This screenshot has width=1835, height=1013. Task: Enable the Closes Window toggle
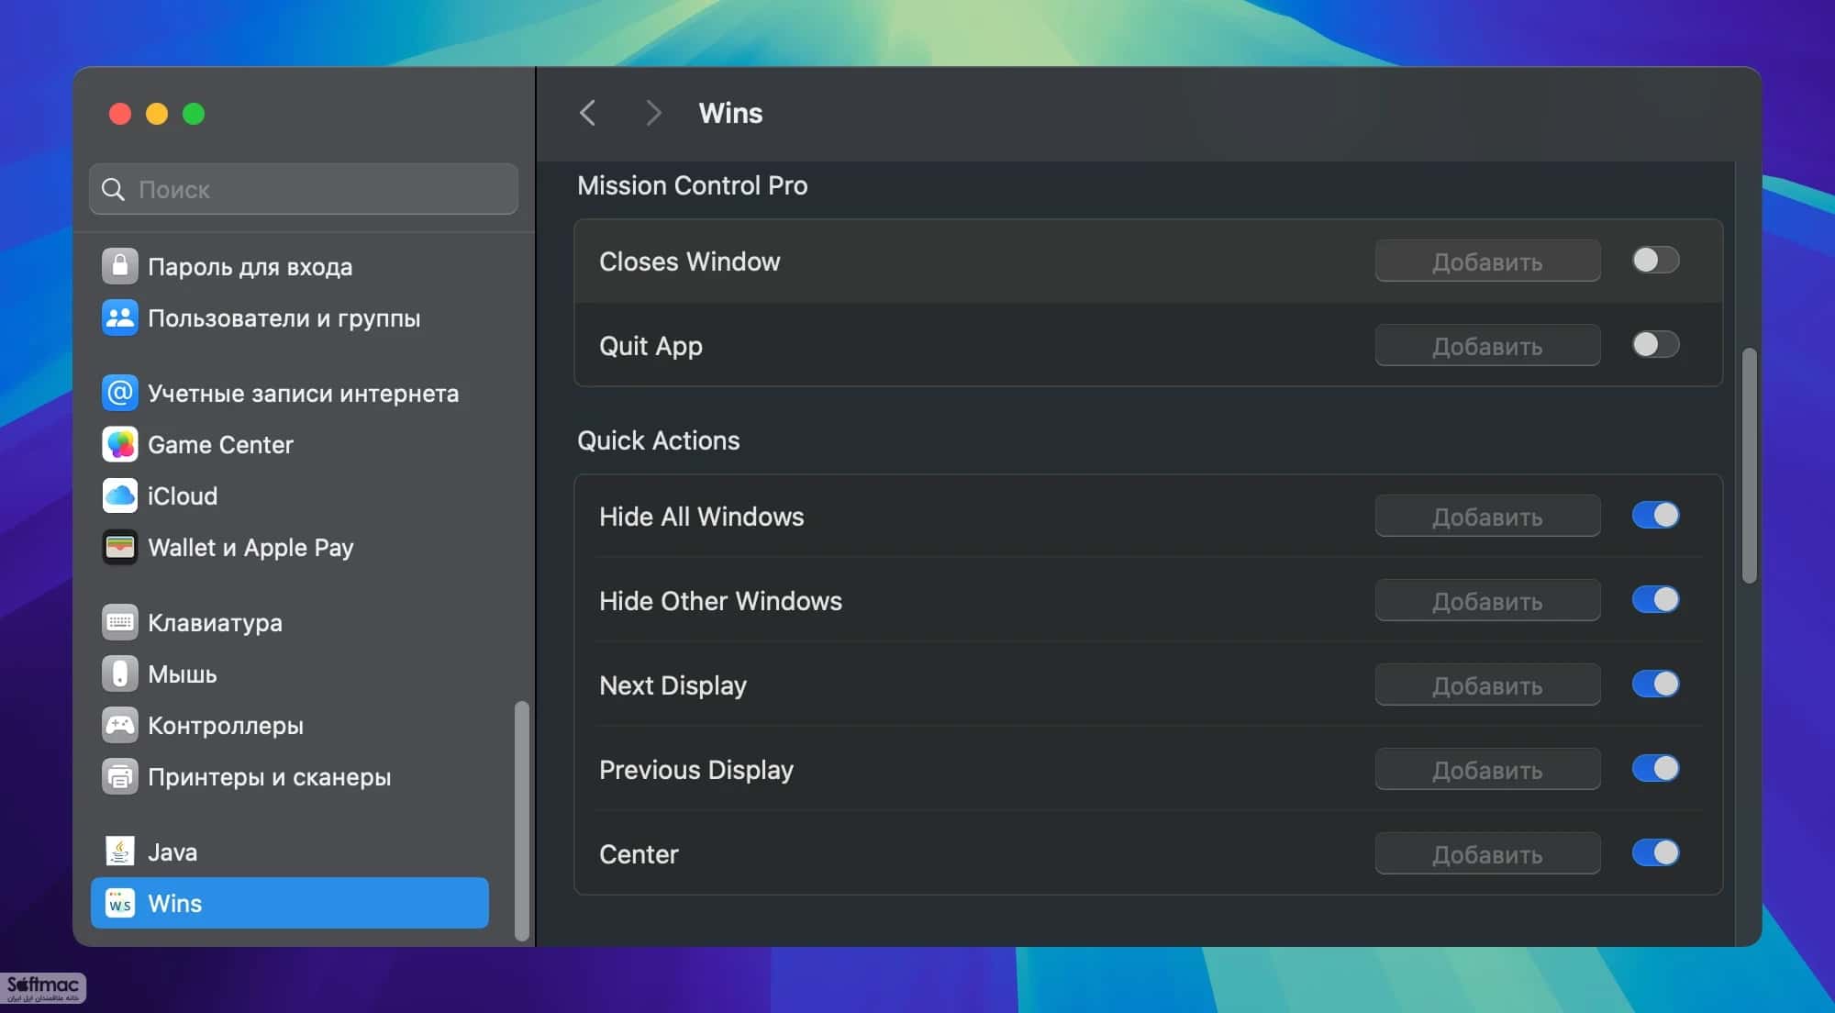click(1655, 261)
